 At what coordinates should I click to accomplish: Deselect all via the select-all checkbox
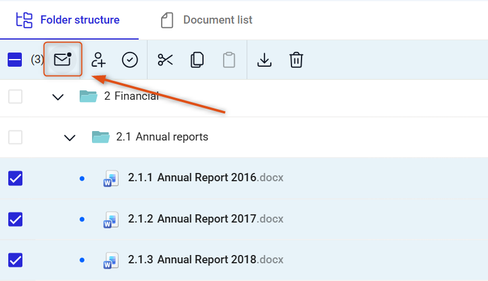[x=15, y=60]
